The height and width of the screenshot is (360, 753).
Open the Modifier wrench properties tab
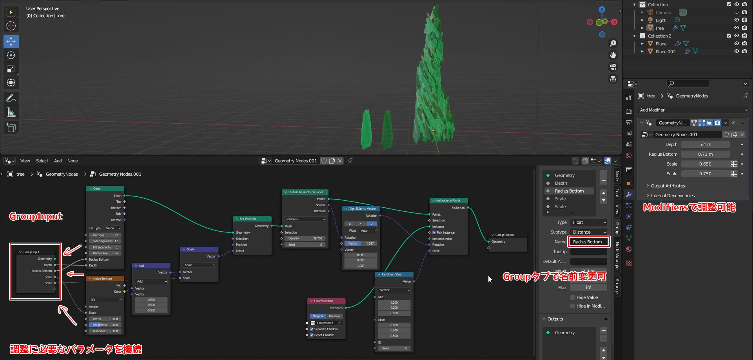click(629, 194)
